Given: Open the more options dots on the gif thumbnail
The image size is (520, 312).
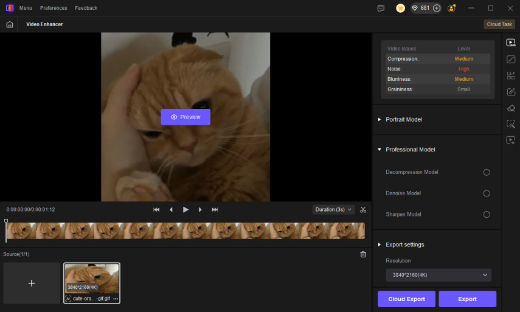Looking at the screenshot, I should pyautogui.click(x=116, y=299).
